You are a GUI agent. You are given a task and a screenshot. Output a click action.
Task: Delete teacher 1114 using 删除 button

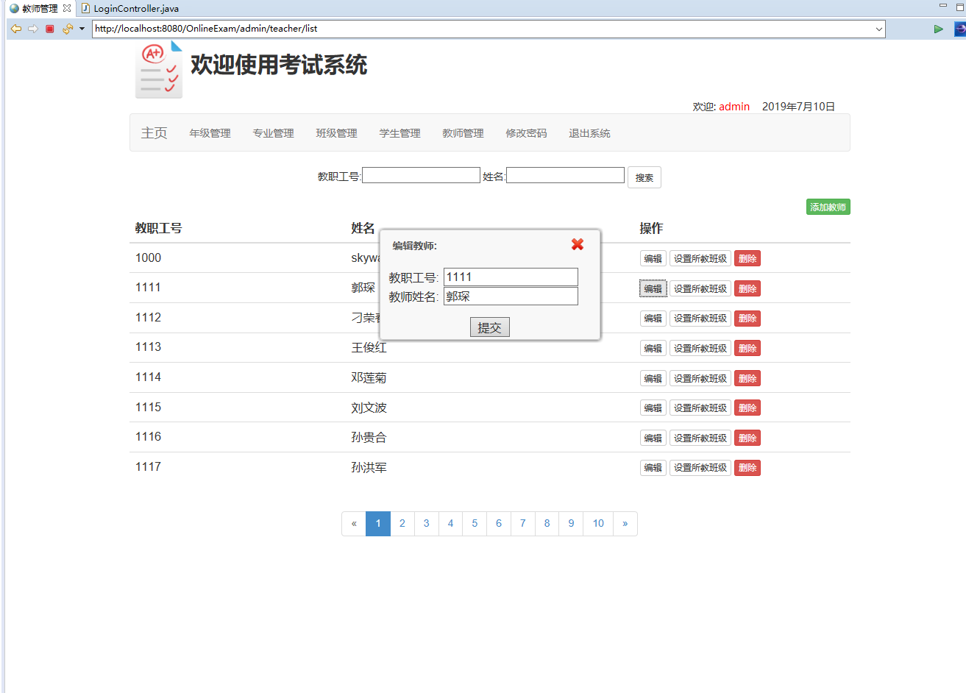[x=747, y=378]
